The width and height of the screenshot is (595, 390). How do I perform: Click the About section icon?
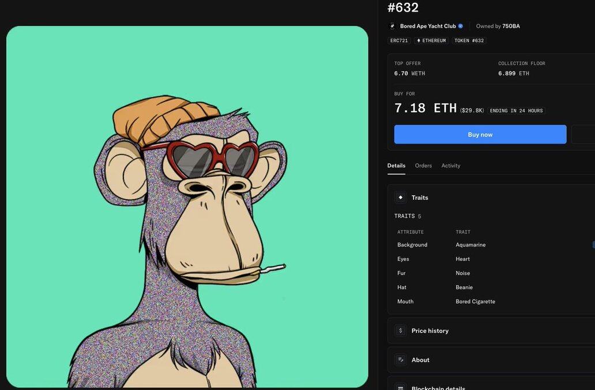click(x=400, y=360)
